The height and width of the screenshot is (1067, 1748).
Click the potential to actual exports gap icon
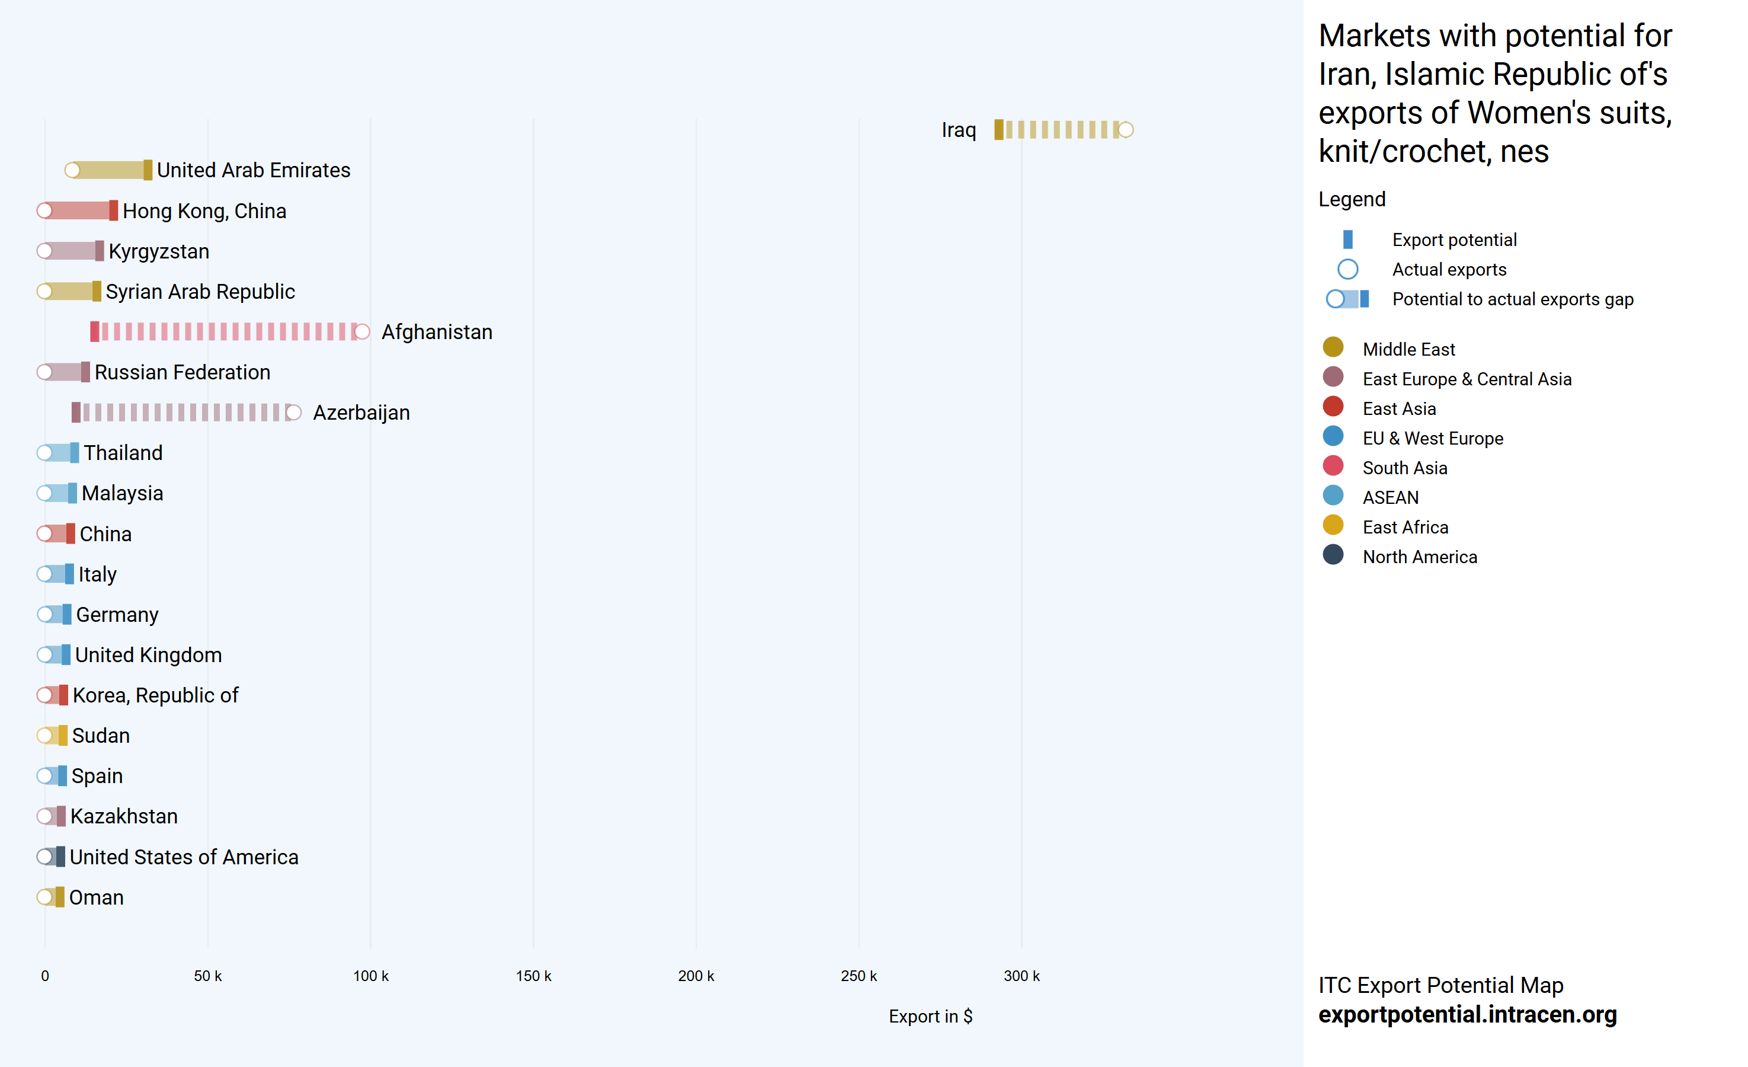(1347, 299)
